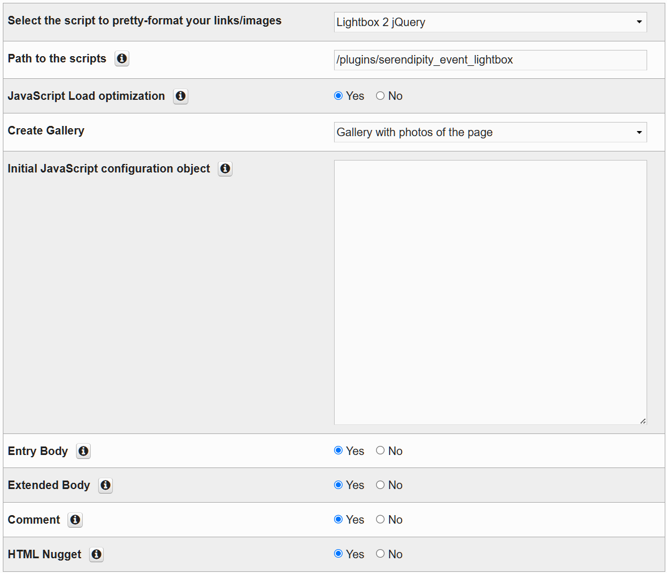Click the Comment info icon
Screen dimensions: 667x573
(x=75, y=520)
